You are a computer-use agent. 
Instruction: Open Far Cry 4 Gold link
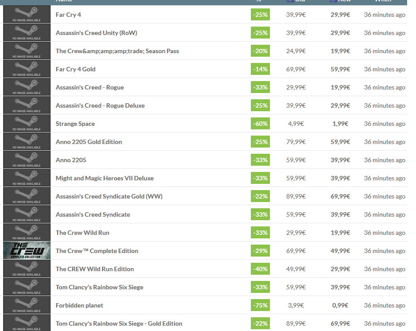point(75,70)
